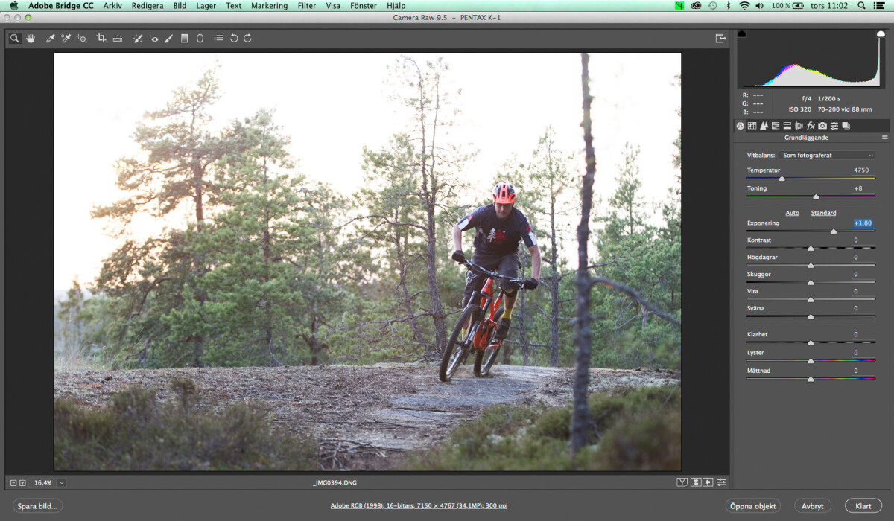Copy current settings to Before
The height and width of the screenshot is (521, 894).
(x=708, y=482)
